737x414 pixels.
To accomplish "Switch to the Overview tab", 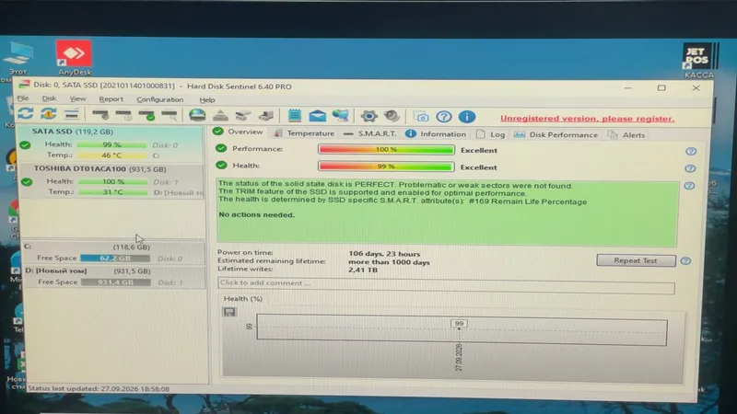I will [x=238, y=132].
